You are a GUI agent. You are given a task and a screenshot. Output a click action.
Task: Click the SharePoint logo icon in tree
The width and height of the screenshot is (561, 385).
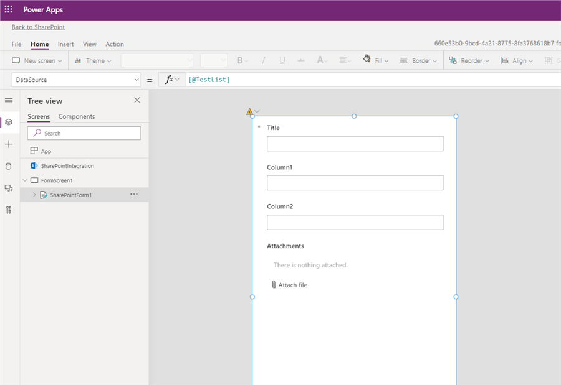click(x=34, y=165)
